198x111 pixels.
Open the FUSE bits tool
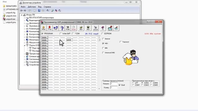(x=68, y=28)
